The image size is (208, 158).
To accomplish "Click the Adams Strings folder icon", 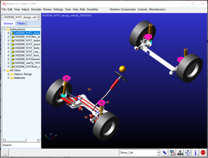I will 12,74.
